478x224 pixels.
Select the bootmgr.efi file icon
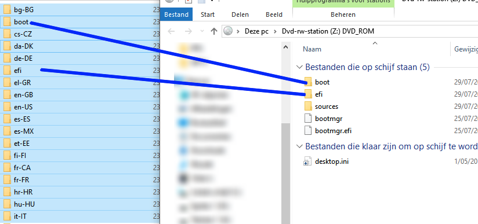coord(308,131)
